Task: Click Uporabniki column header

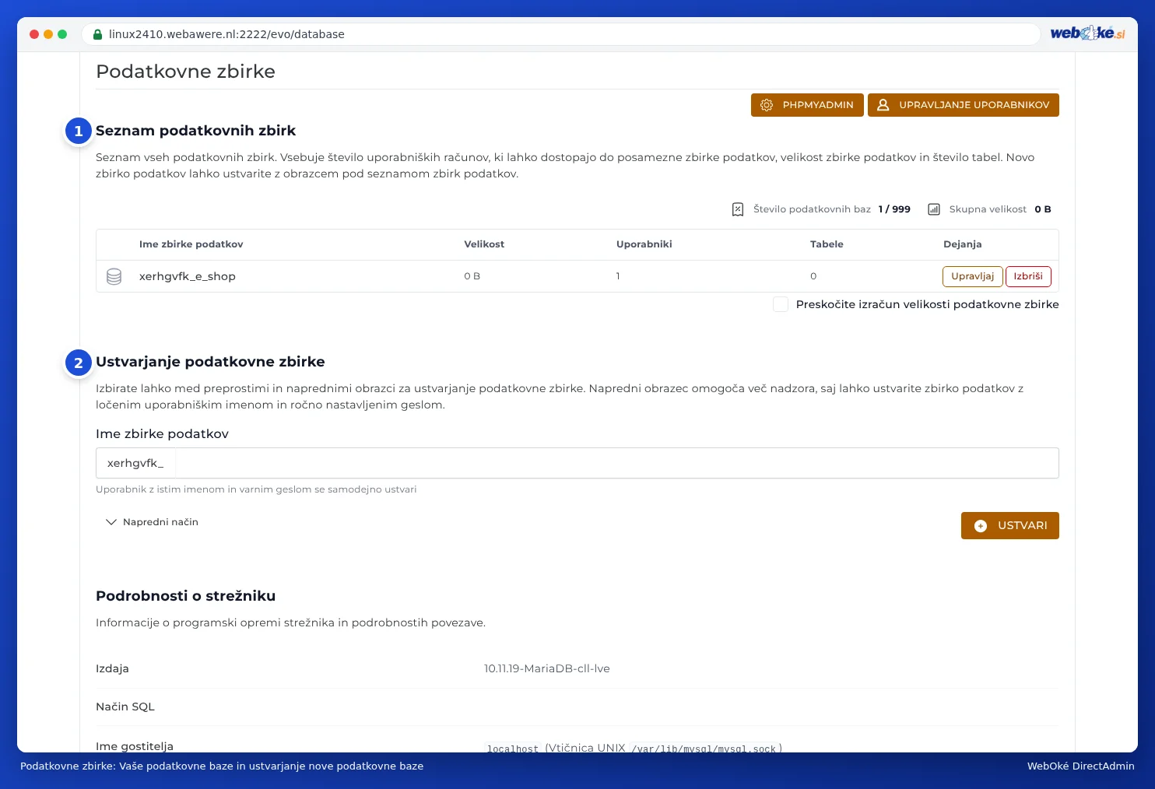Action: tap(644, 244)
